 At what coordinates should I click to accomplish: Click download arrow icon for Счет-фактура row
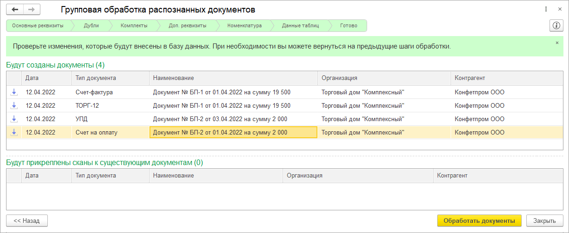click(14, 92)
